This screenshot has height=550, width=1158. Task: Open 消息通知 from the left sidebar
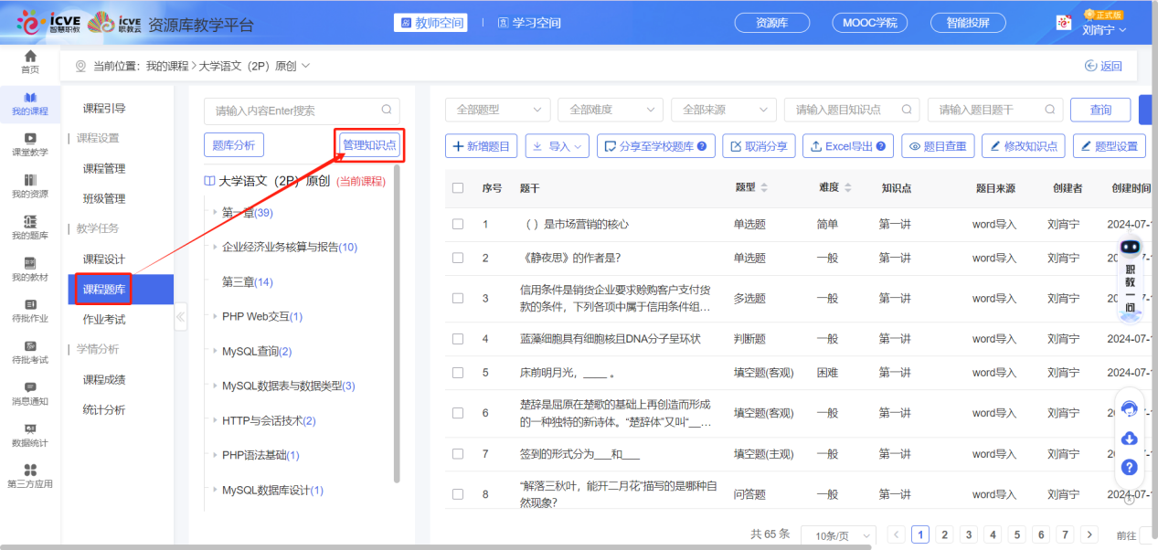tap(27, 393)
